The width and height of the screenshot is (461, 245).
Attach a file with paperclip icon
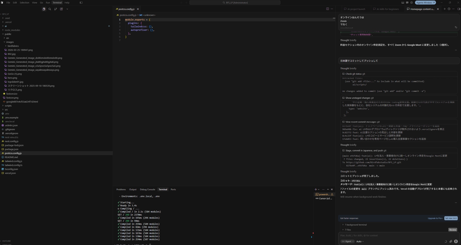point(451,242)
